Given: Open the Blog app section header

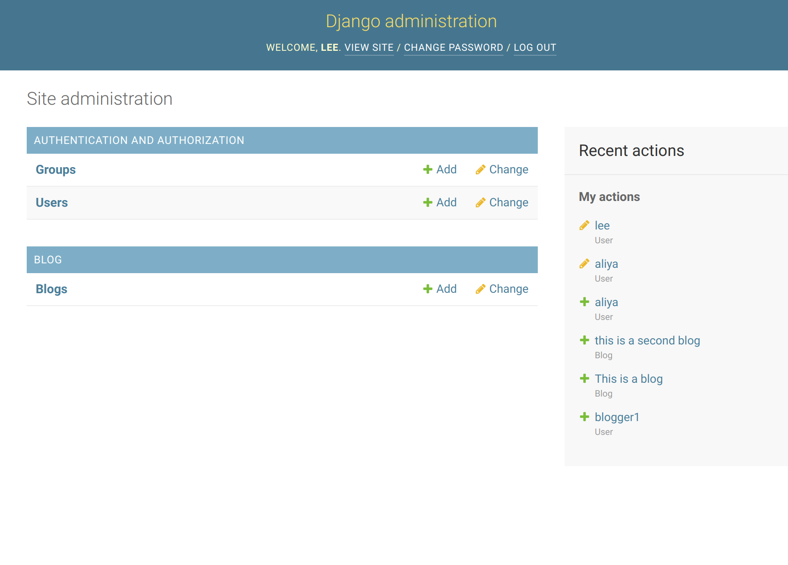Looking at the screenshot, I should click(48, 260).
